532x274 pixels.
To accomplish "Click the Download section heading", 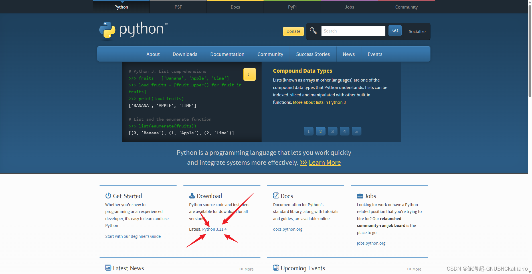I will pyautogui.click(x=209, y=196).
